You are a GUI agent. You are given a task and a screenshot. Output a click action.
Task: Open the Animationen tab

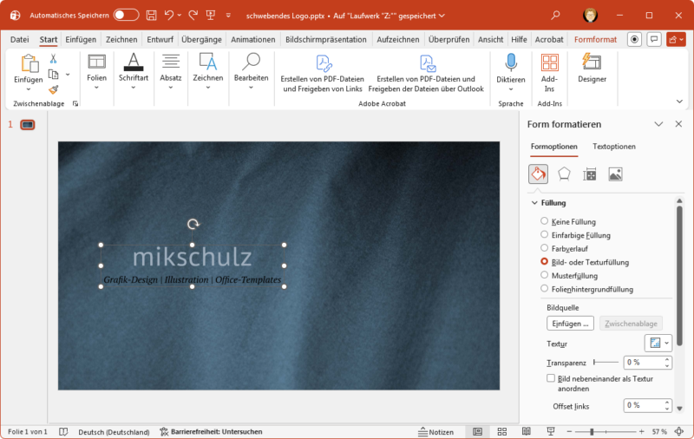[x=252, y=39]
